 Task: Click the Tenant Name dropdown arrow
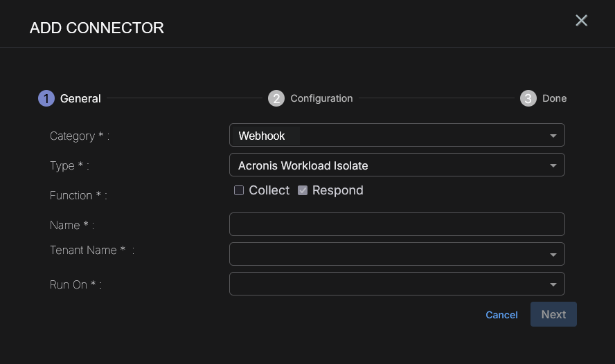[x=553, y=255]
